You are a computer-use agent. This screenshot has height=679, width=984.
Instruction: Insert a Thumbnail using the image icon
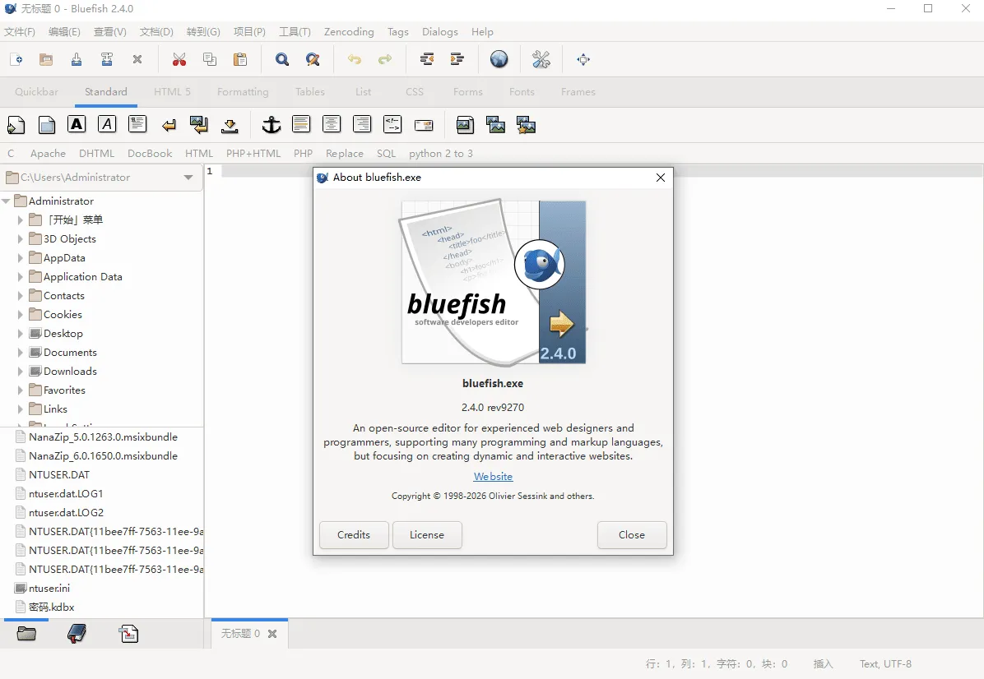(x=495, y=124)
